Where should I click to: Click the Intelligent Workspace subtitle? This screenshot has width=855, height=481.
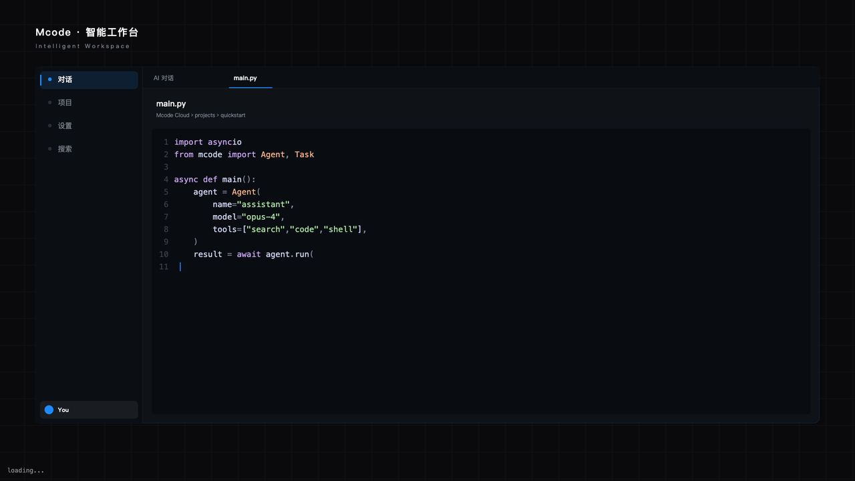point(83,46)
